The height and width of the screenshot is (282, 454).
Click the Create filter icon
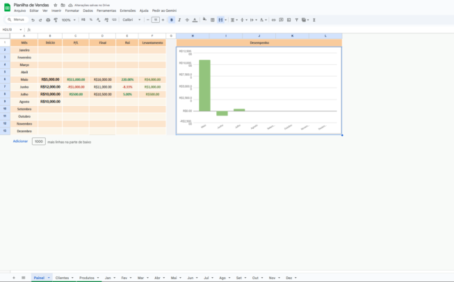[x=296, y=19]
